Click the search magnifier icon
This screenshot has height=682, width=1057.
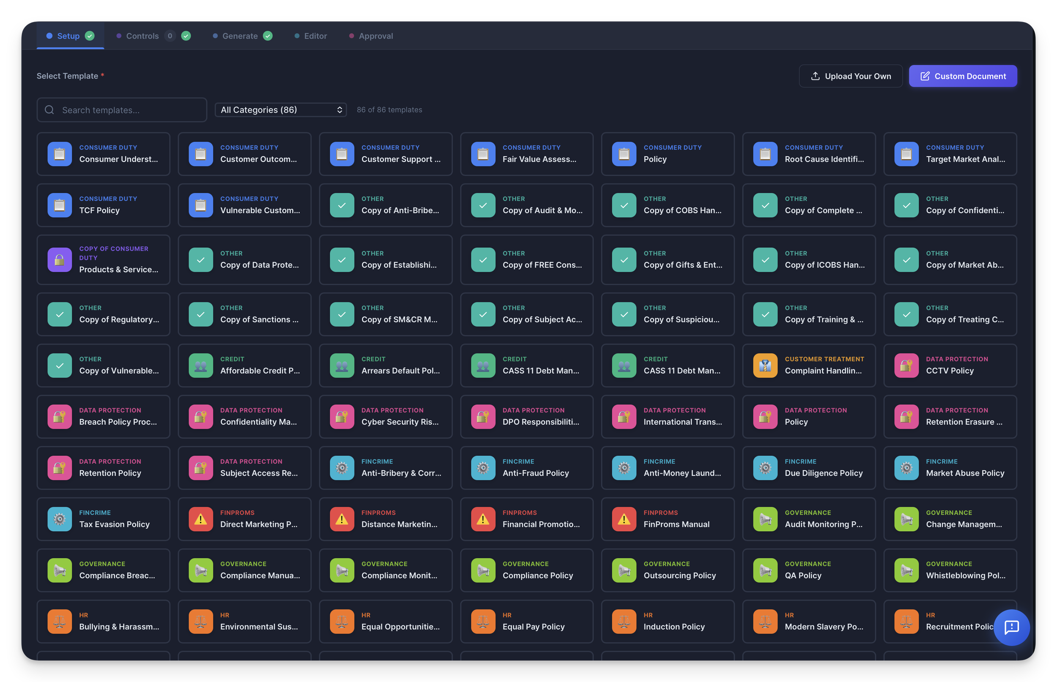(x=49, y=109)
